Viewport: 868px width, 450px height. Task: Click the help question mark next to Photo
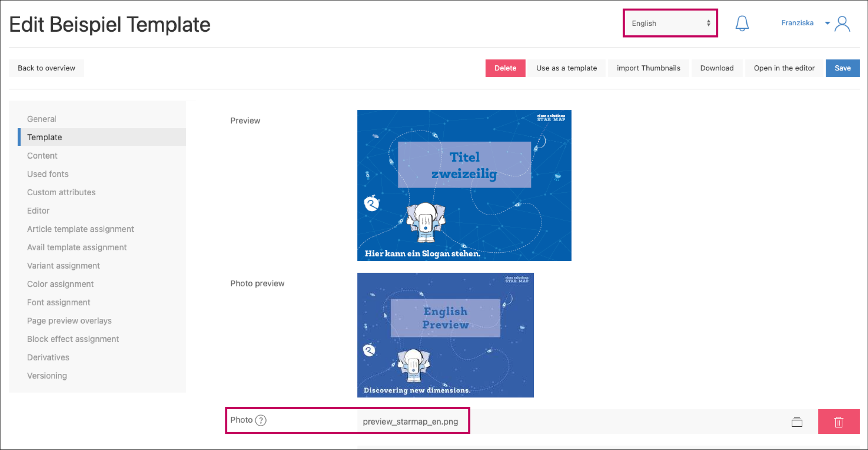point(261,420)
